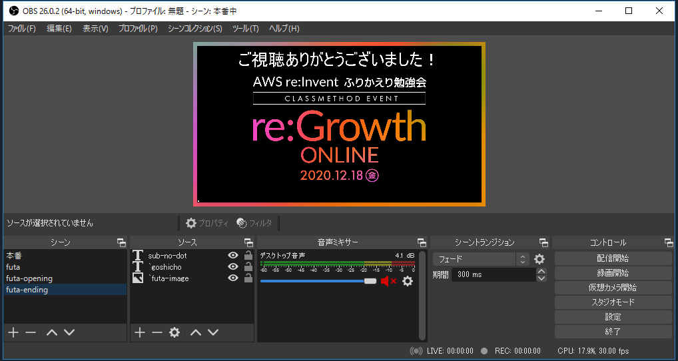This screenshot has height=361, width=678.
Task: Toggle lock on `futa-image source
Action: [x=248, y=278]
